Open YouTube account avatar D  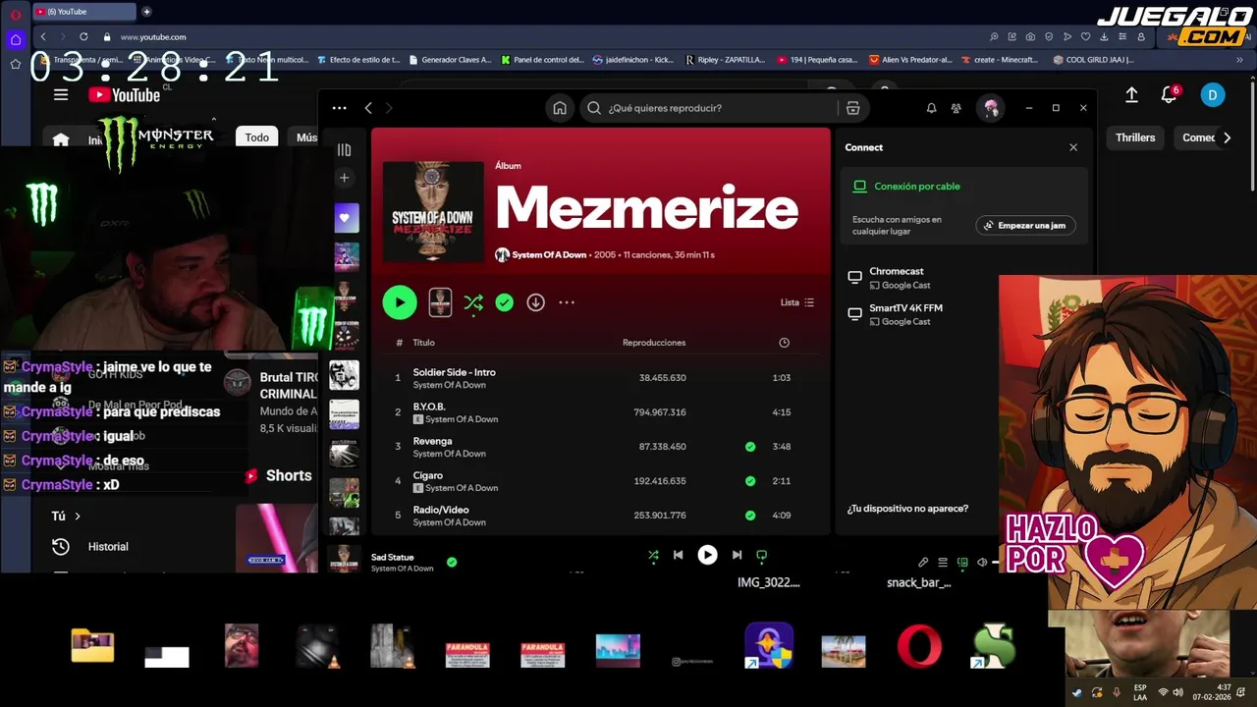click(x=1213, y=94)
